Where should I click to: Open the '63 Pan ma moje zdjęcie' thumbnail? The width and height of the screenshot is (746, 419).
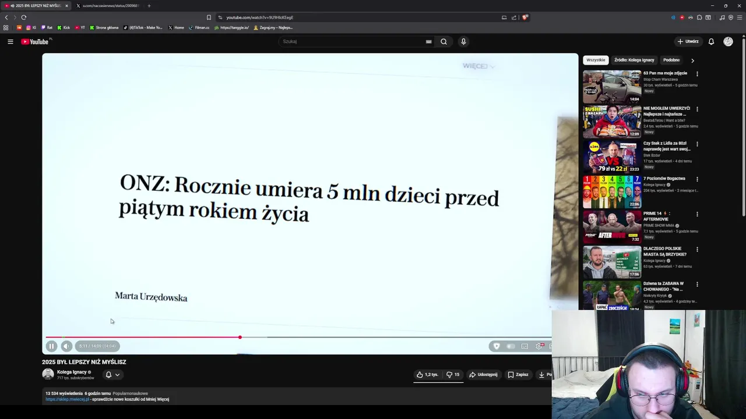[x=612, y=87]
